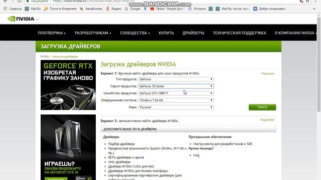Viewport: 321px width, 180px height.
Task: Show more bookmarks with the chevron
Action: point(314,9)
